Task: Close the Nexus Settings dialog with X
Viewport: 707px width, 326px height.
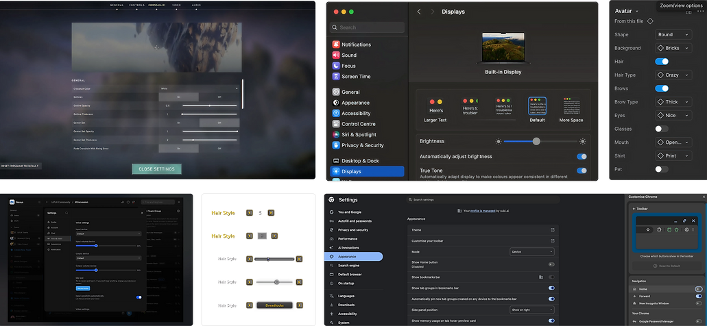Action: tap(142, 212)
